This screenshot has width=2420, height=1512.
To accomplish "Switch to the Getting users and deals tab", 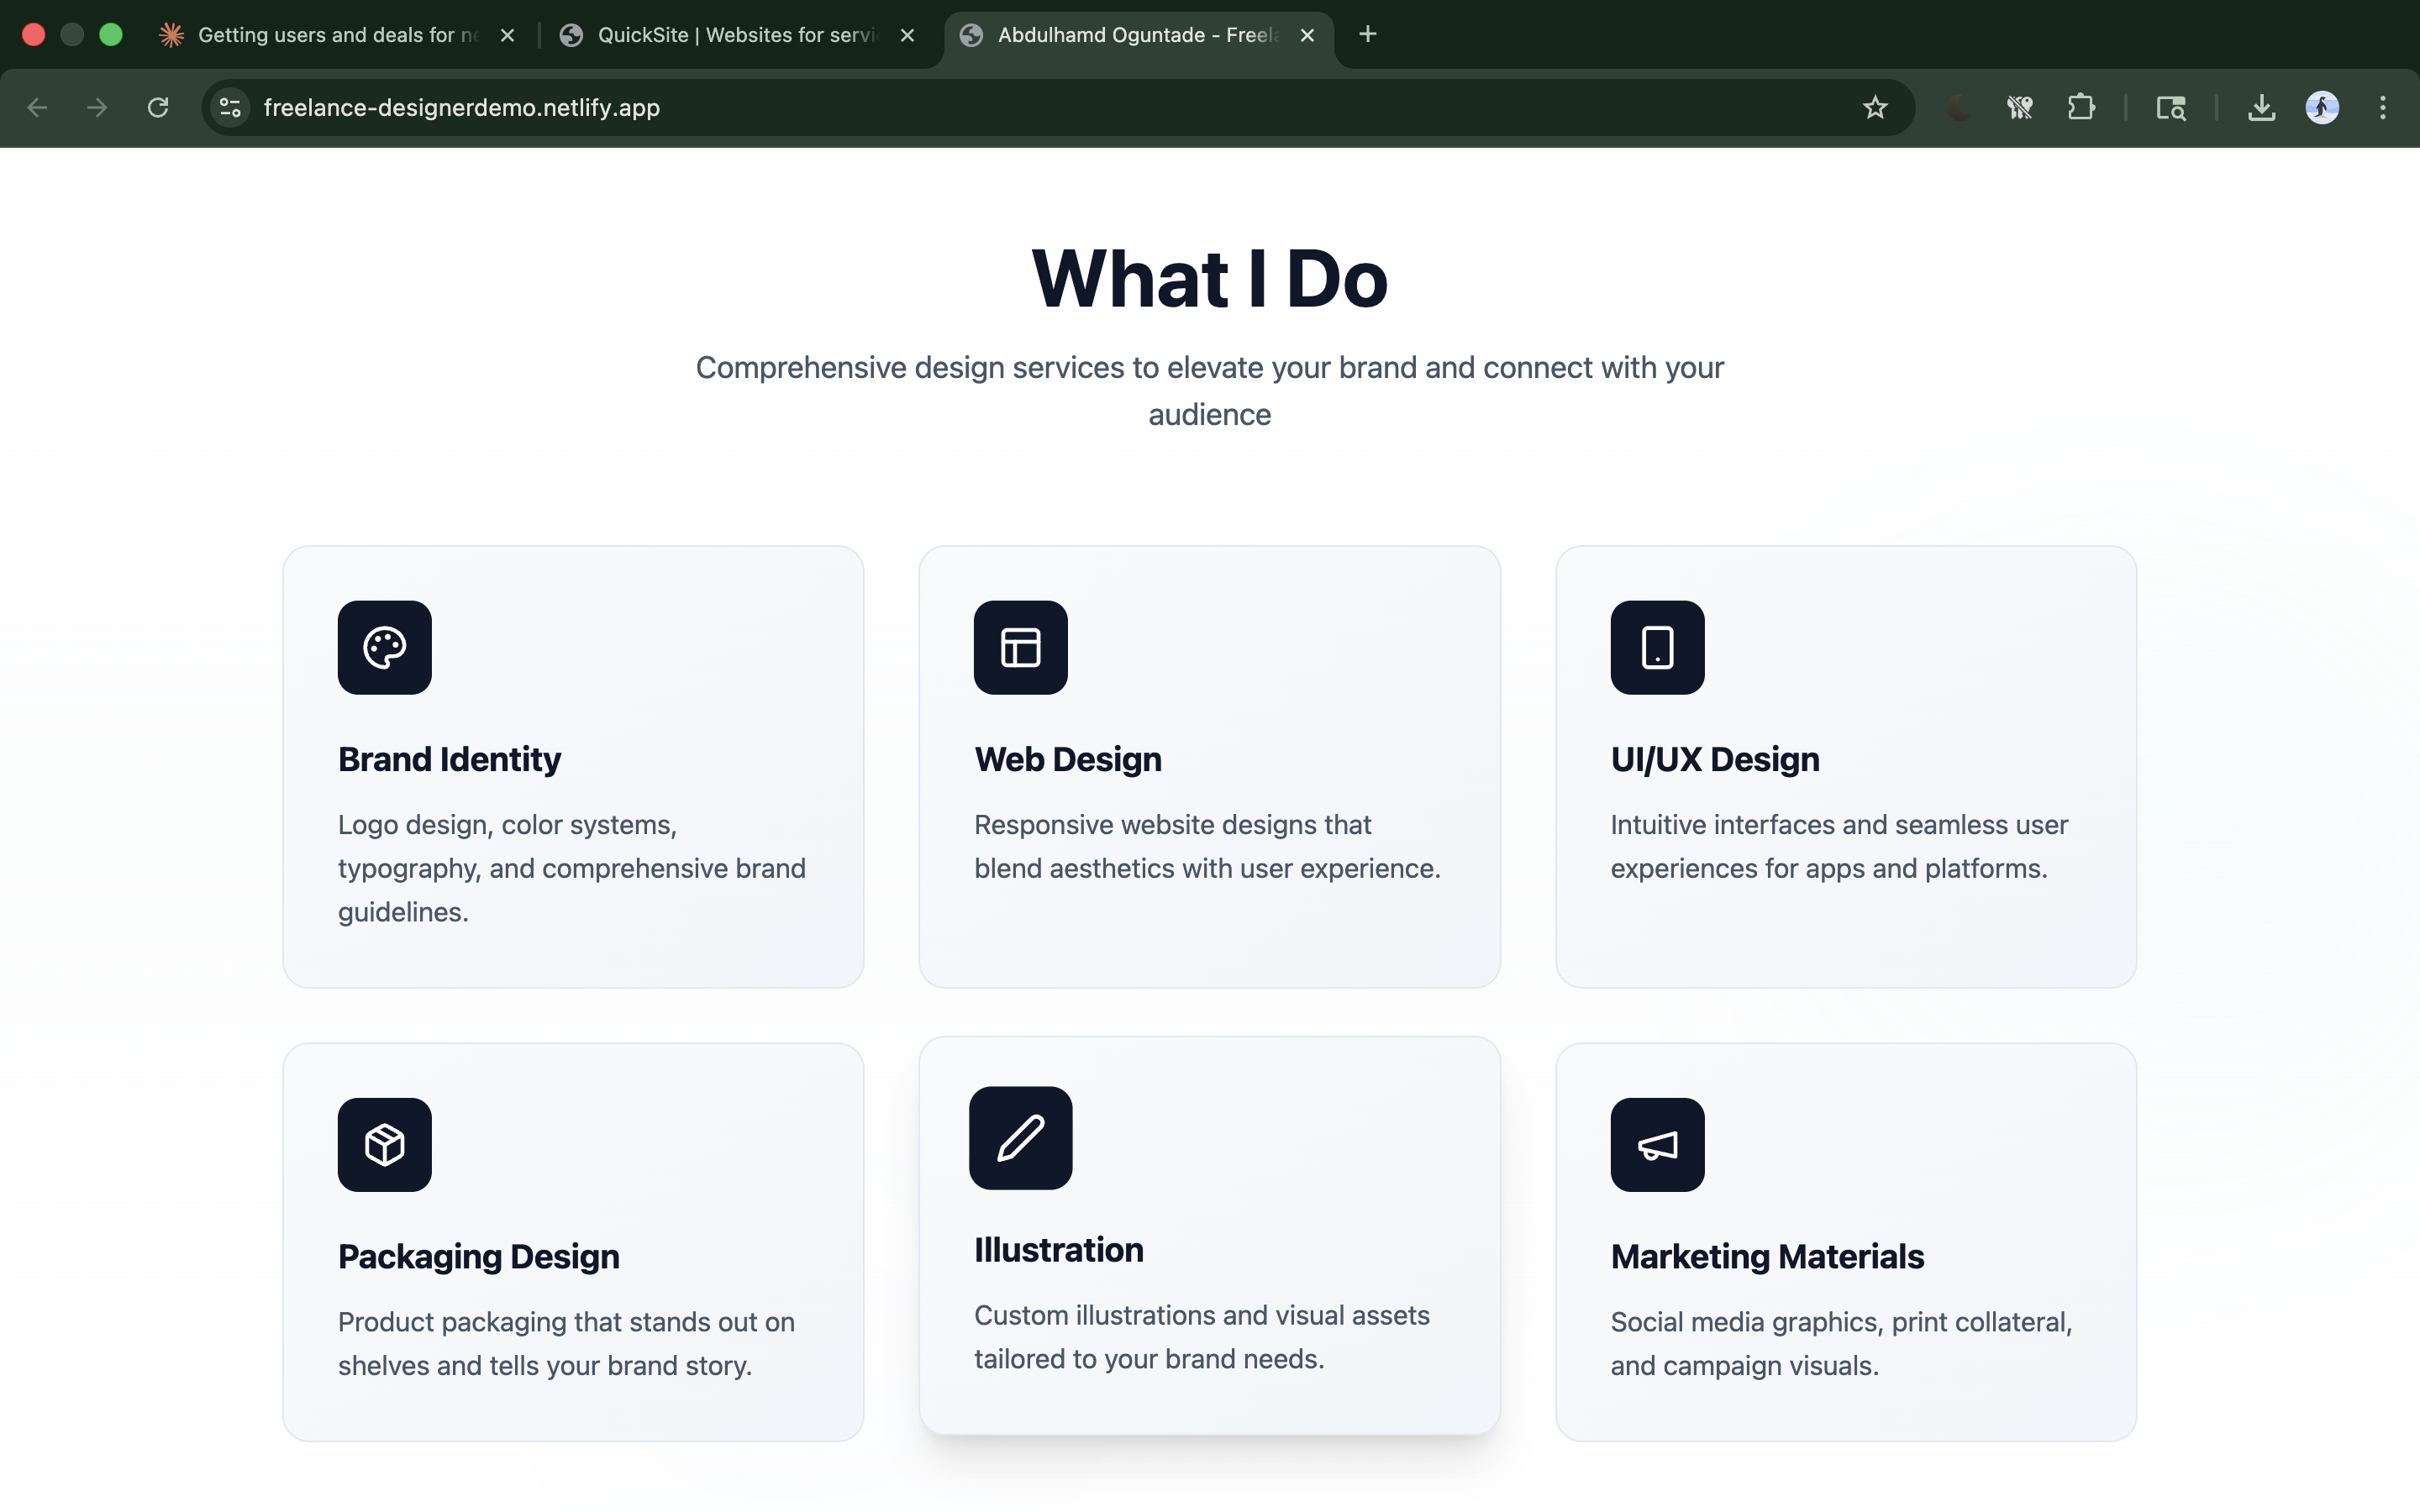I will pos(337,35).
